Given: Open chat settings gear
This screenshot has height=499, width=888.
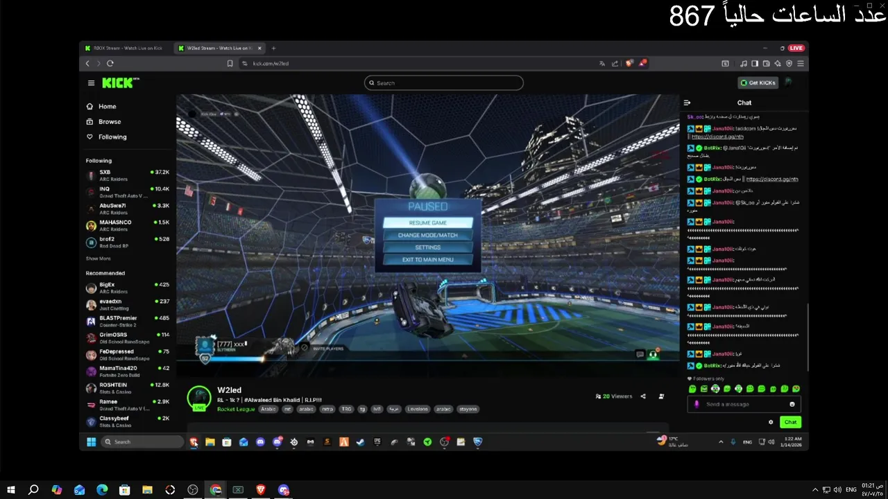Looking at the screenshot, I should (771, 422).
